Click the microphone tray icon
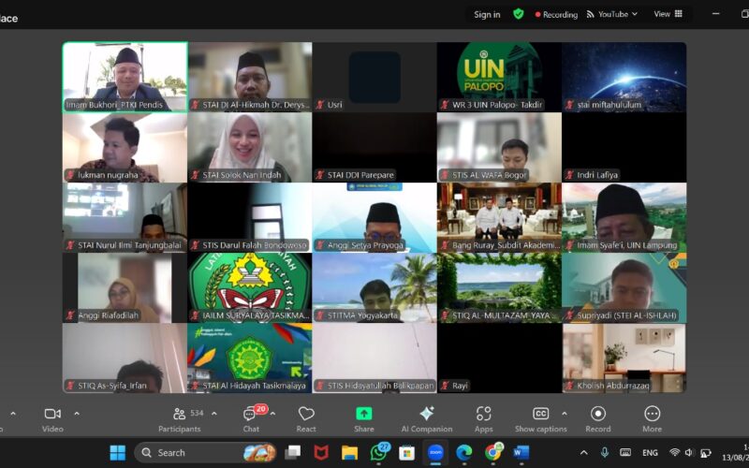 (x=605, y=452)
